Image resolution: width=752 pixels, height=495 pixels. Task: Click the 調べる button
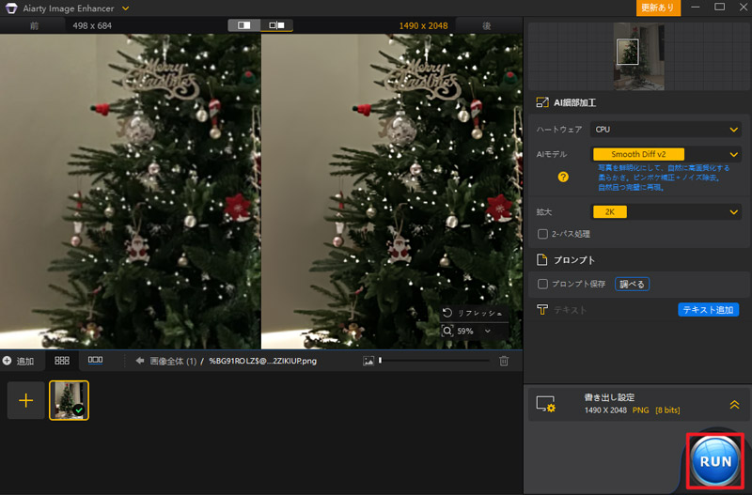pyautogui.click(x=632, y=285)
